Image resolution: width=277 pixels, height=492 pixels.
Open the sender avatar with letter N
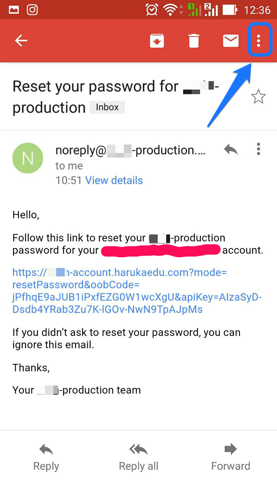click(28, 158)
